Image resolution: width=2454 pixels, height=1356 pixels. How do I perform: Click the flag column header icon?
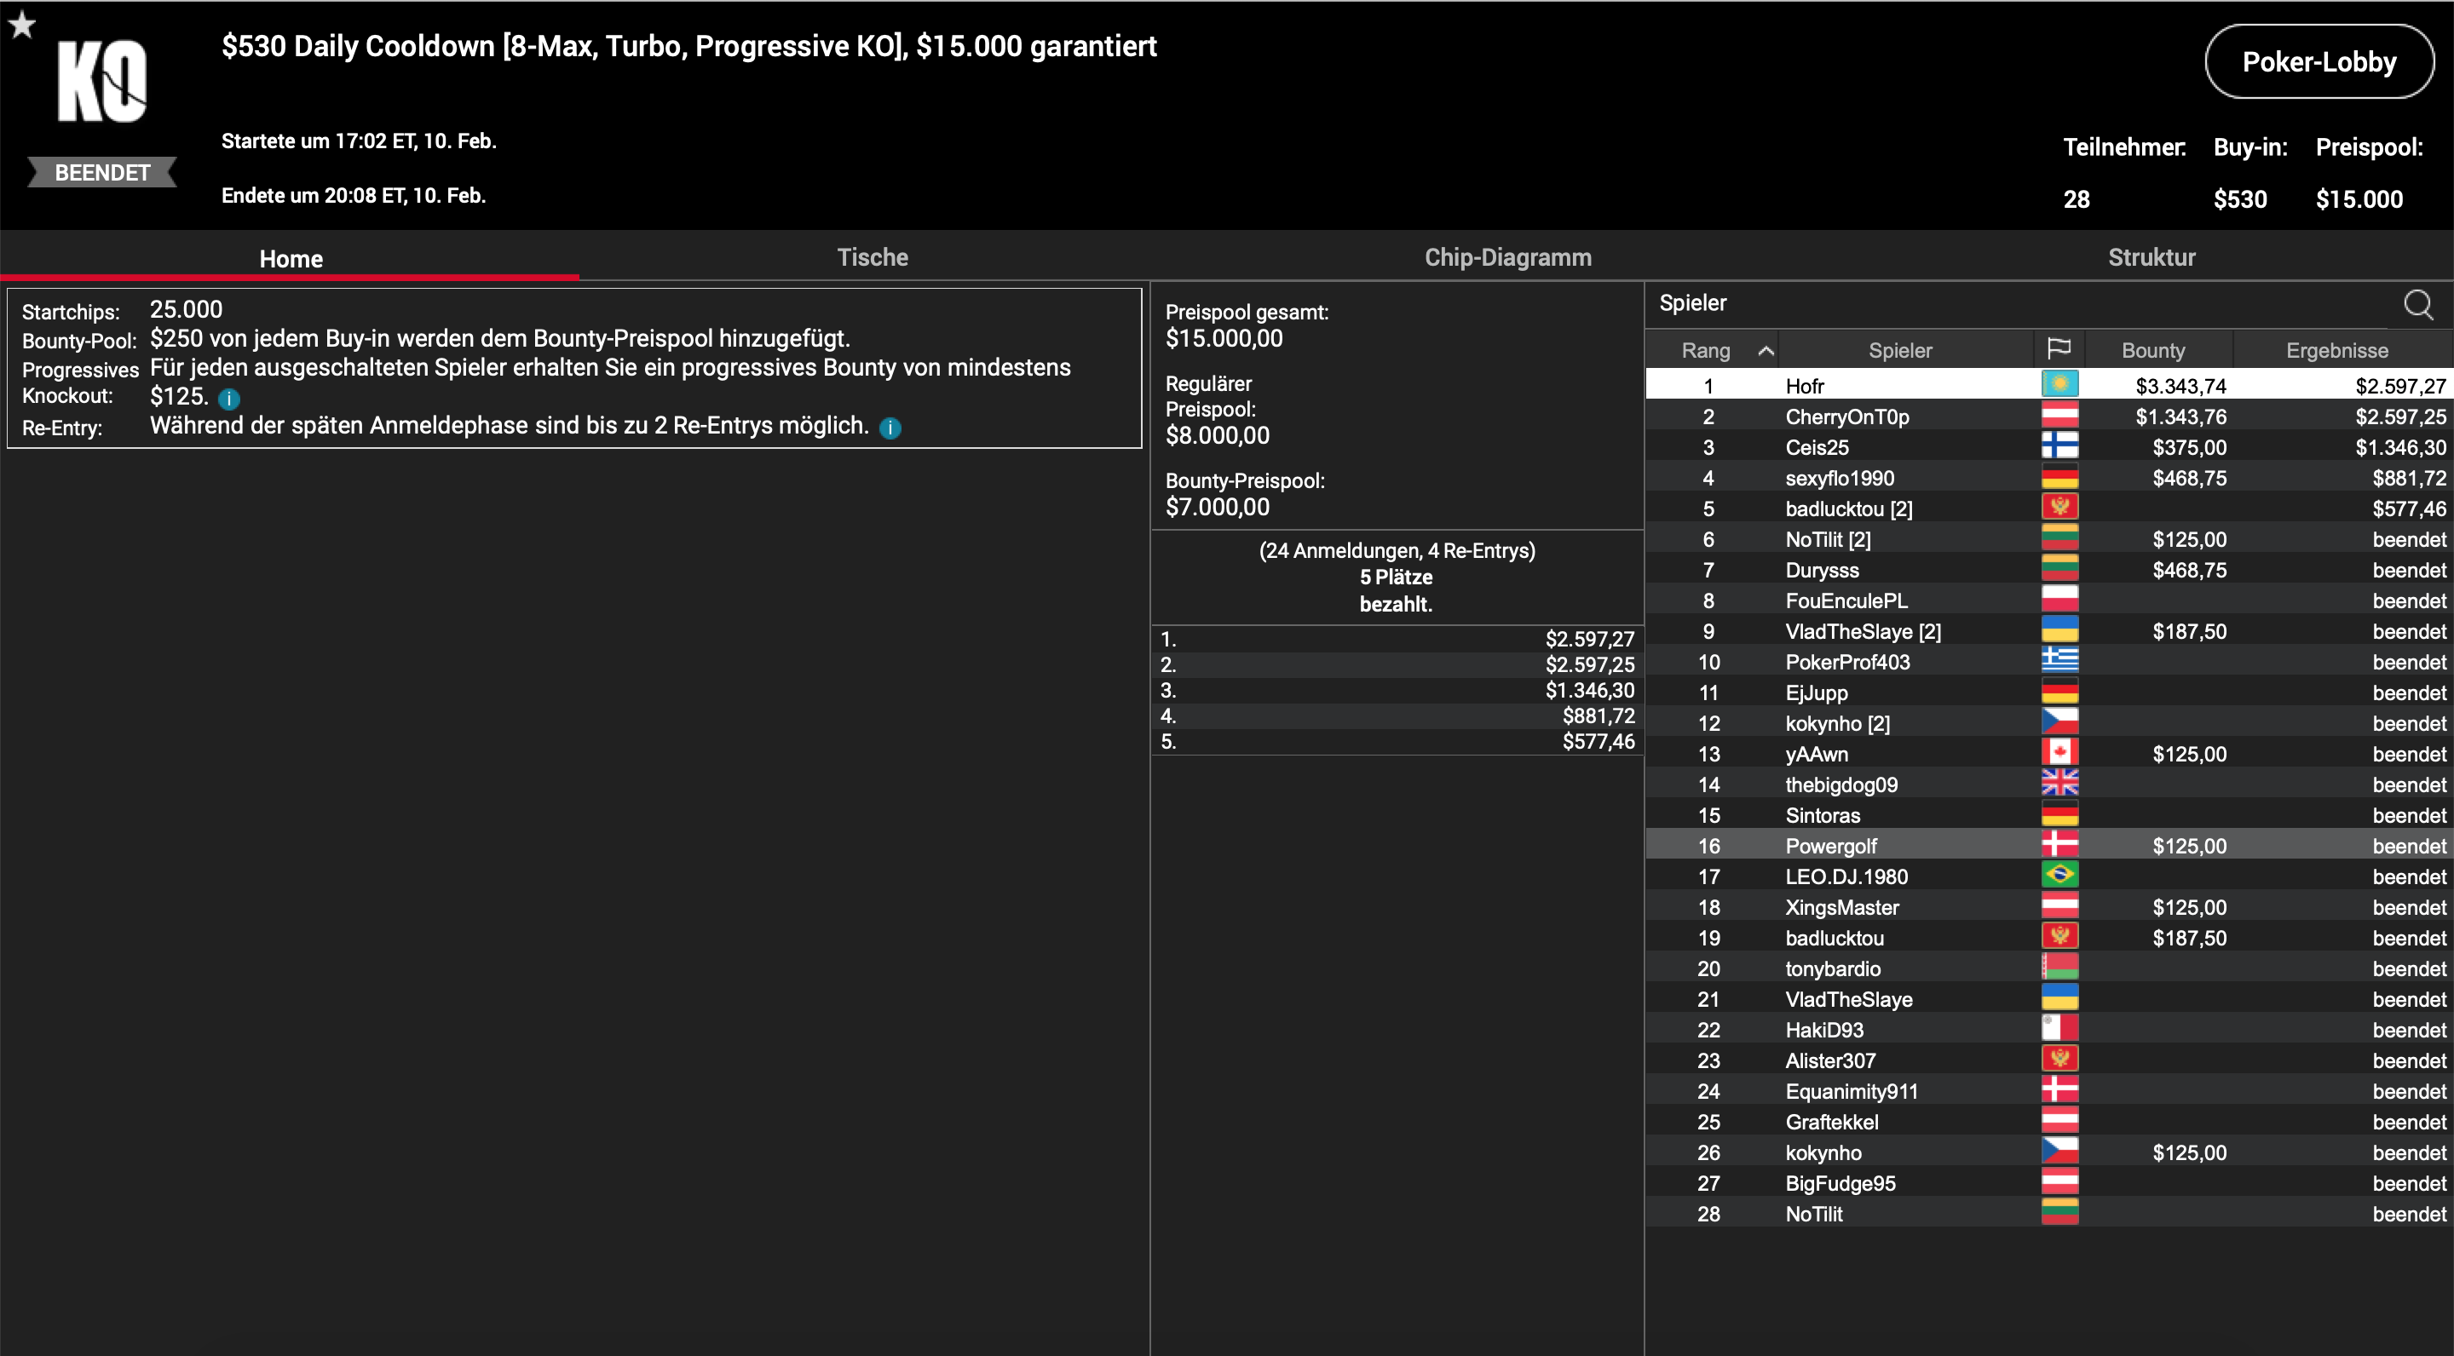click(x=2059, y=349)
